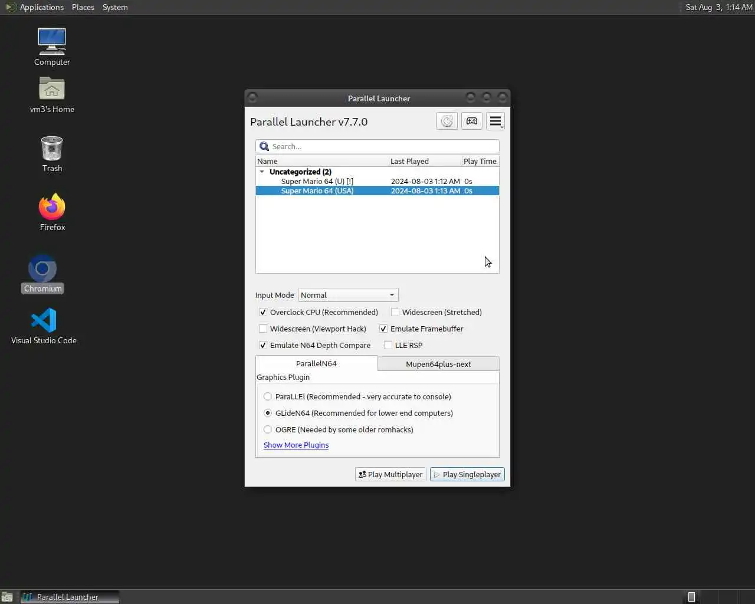Image resolution: width=755 pixels, height=604 pixels.
Task: Click the 2024-08-03 1:12 AM cell
Action: click(425, 181)
